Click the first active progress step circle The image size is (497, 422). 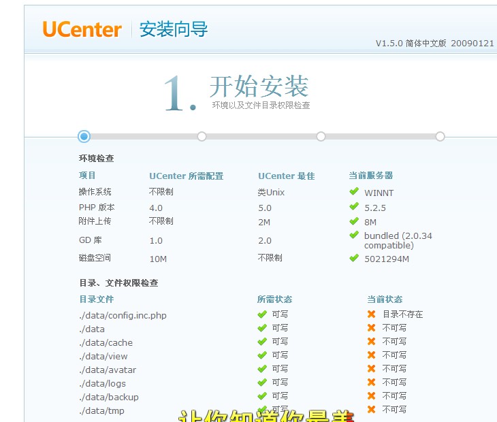[84, 137]
